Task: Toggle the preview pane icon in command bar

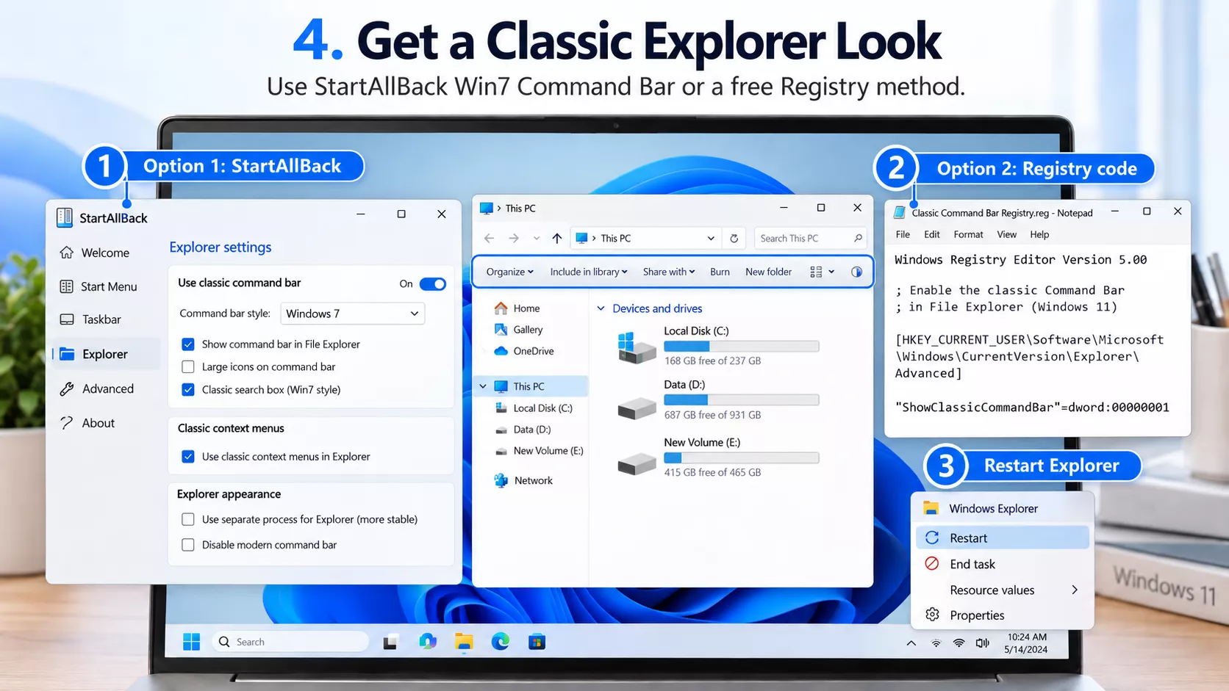Action: click(856, 272)
